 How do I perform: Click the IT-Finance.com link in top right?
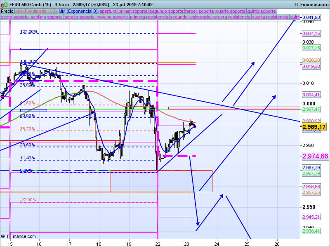pyautogui.click(x=311, y=5)
